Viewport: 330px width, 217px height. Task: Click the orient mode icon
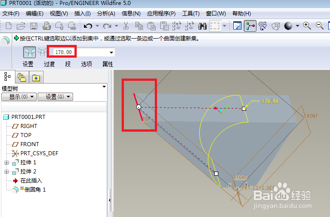coord(262,26)
